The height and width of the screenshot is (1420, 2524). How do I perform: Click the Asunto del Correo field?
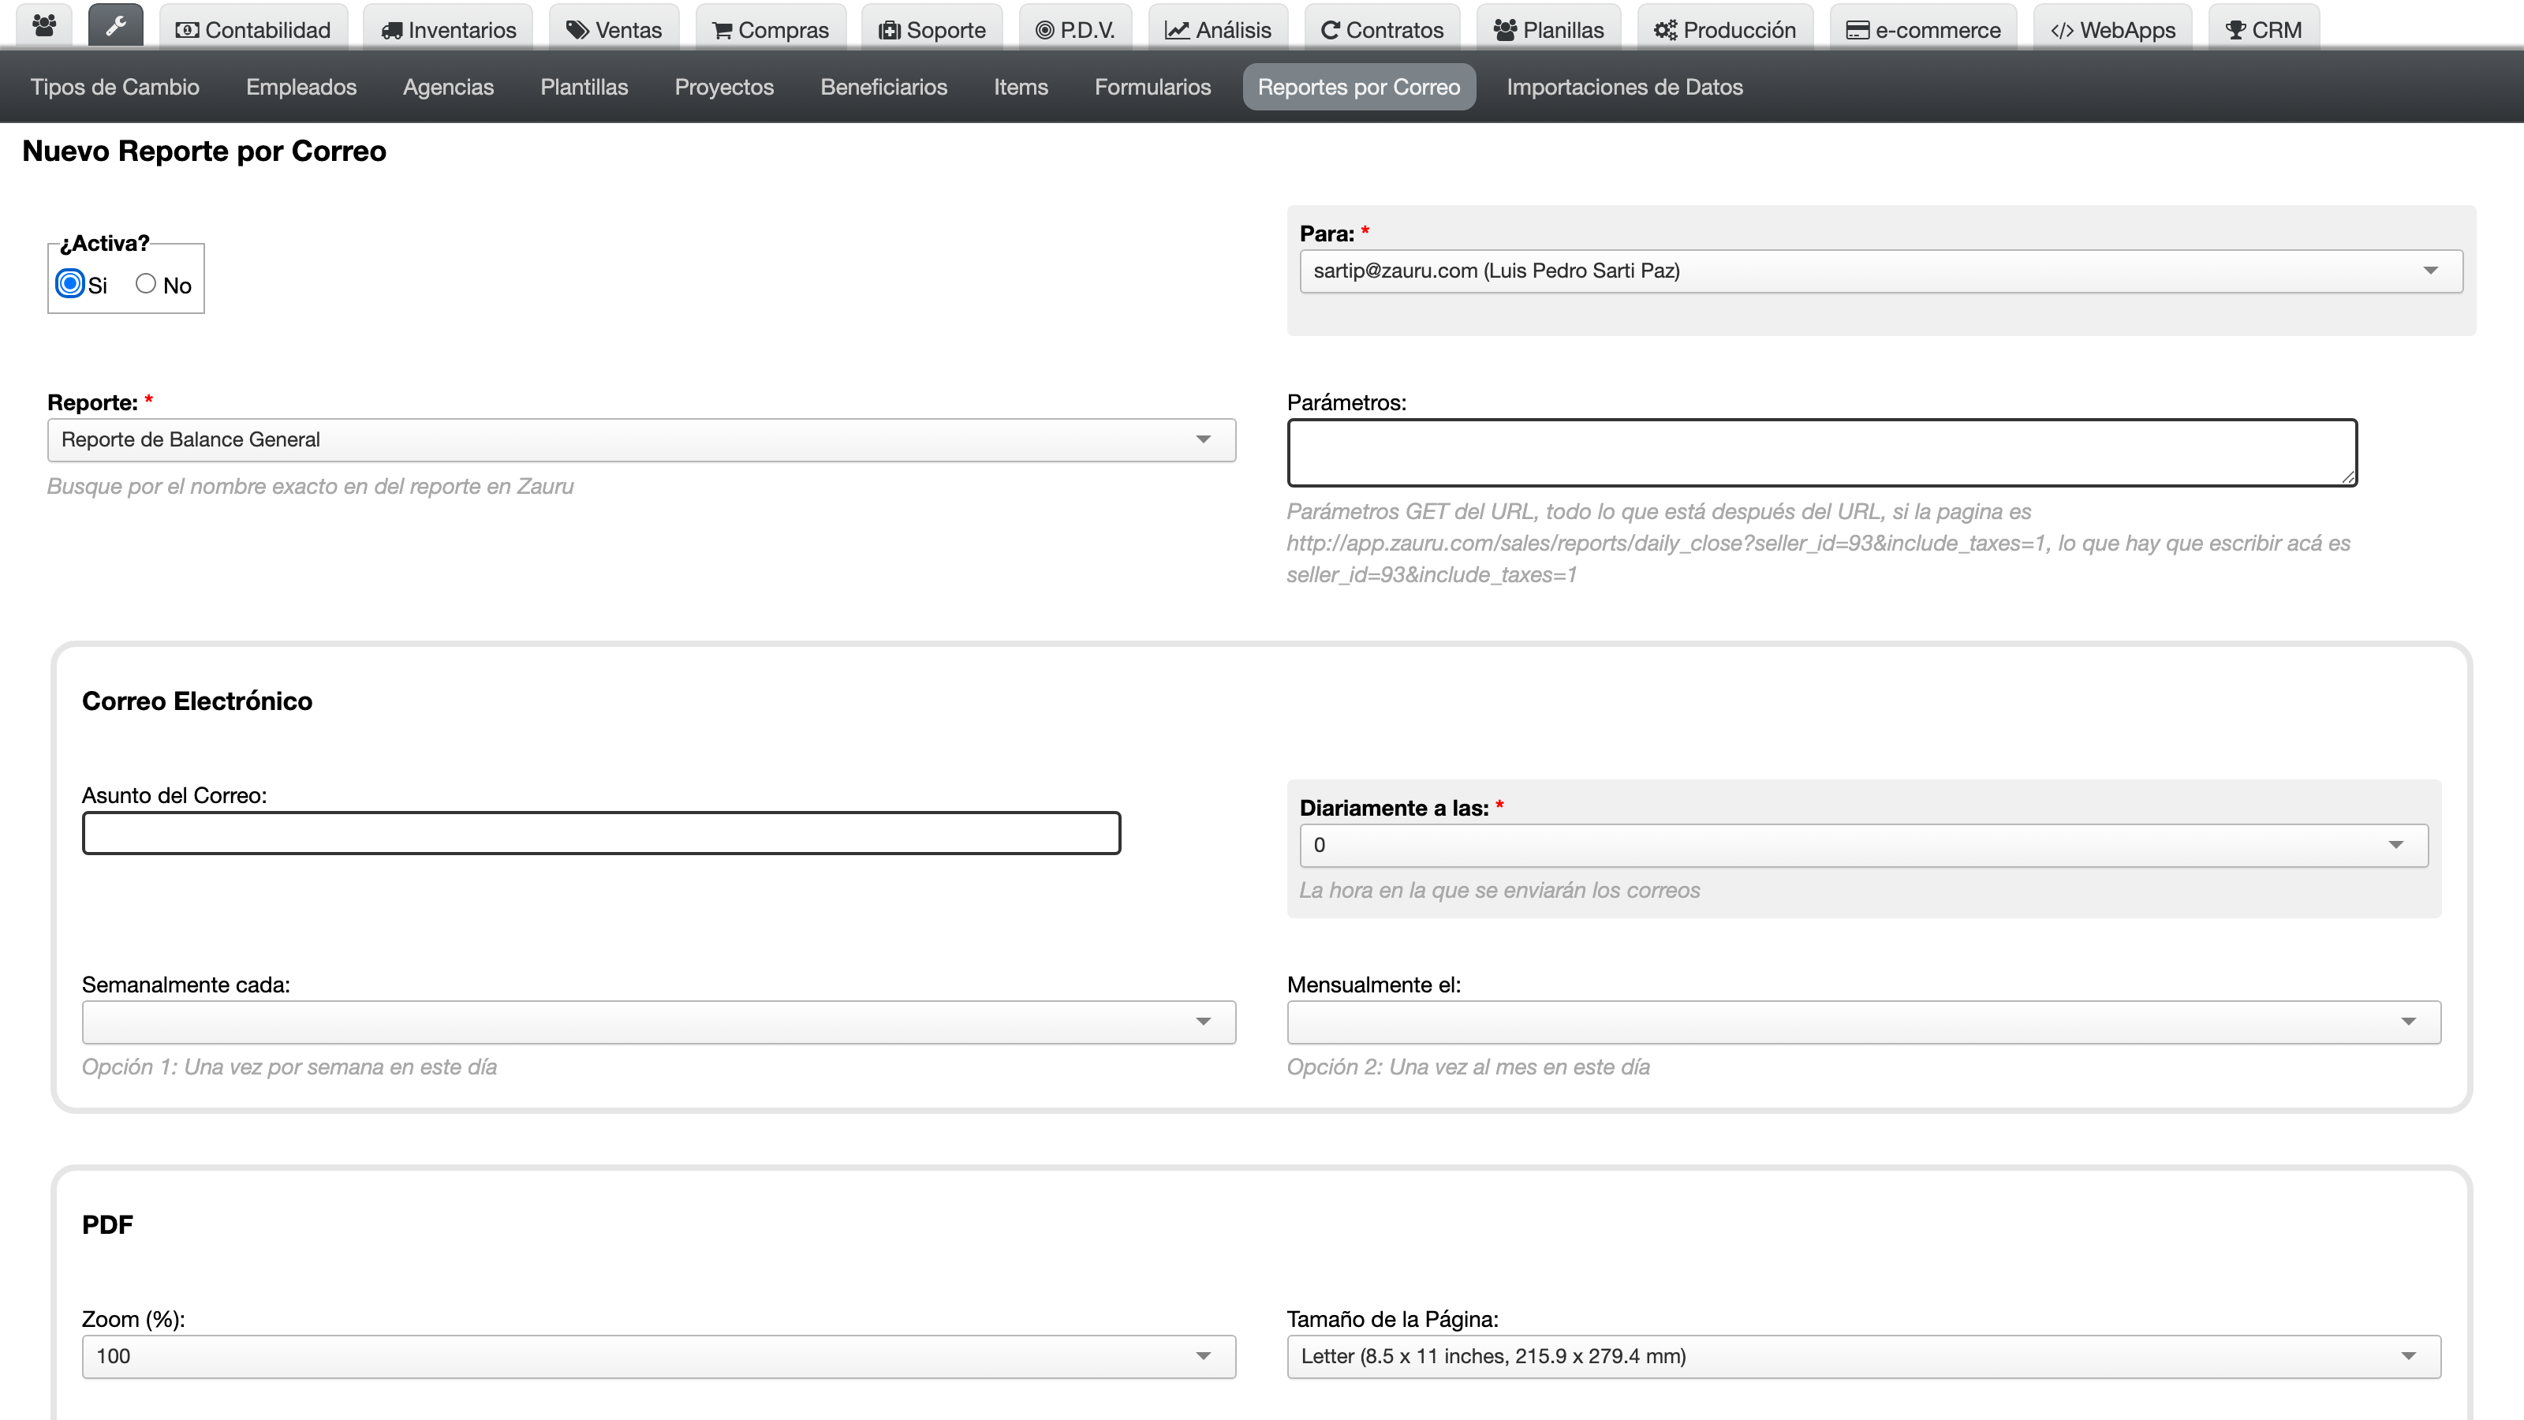pyautogui.click(x=600, y=833)
